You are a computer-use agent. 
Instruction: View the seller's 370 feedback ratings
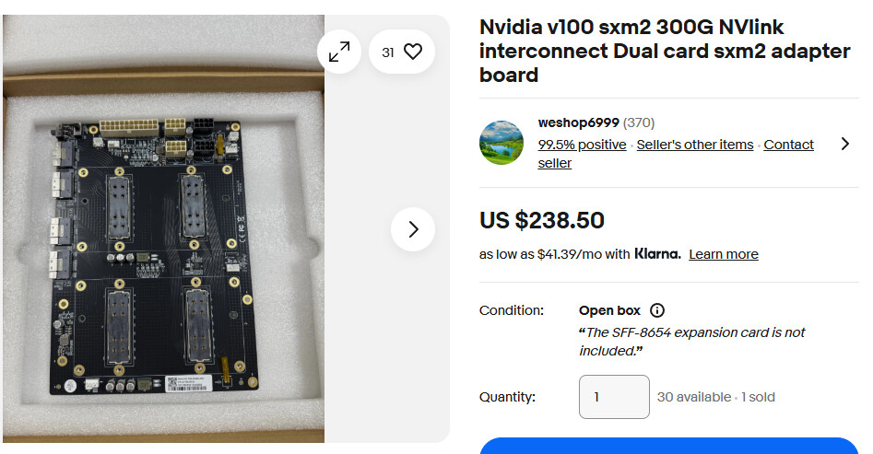(x=639, y=122)
